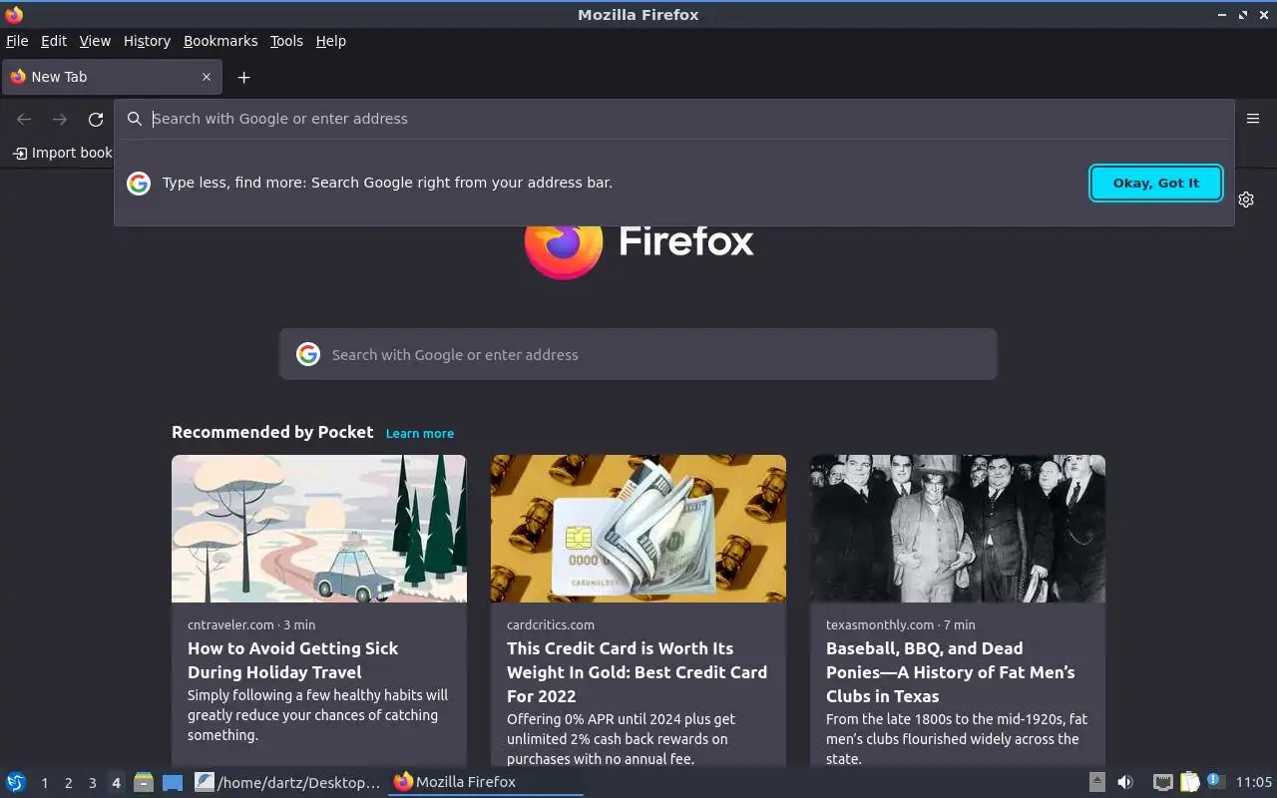
Task: Reload the current page
Action: pos(96,120)
